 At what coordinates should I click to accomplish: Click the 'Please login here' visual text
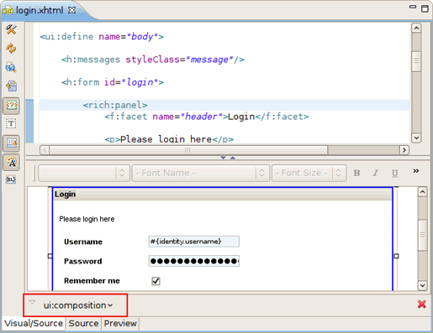[x=87, y=219]
